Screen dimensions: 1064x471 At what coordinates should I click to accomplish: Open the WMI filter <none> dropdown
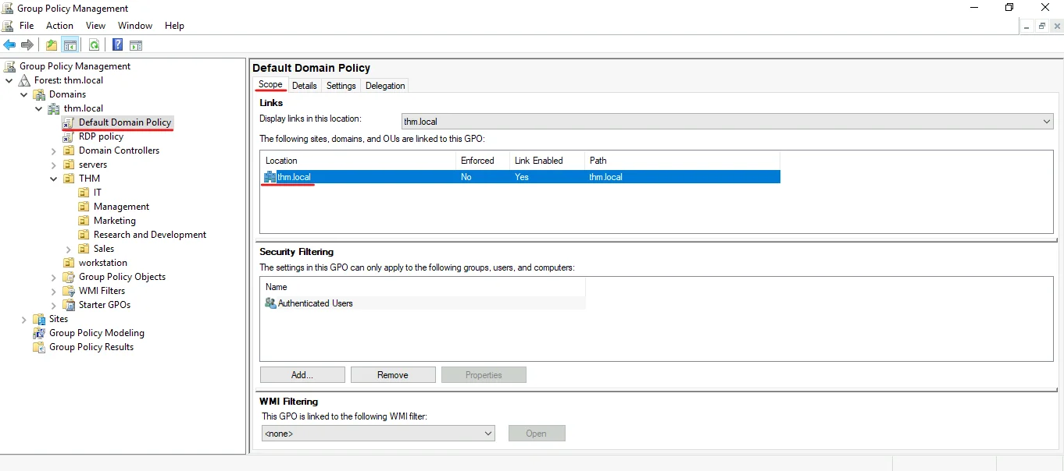coord(378,434)
